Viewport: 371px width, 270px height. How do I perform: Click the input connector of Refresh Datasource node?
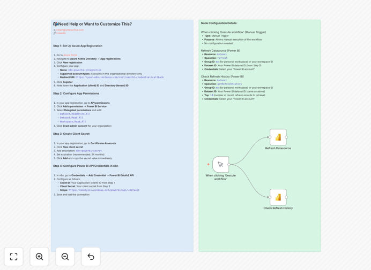click(270, 137)
